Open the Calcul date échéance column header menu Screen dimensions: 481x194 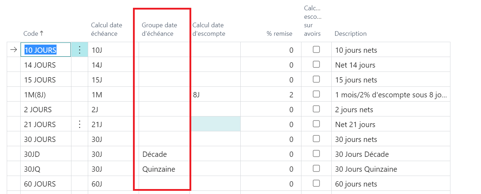pyautogui.click(x=106, y=29)
